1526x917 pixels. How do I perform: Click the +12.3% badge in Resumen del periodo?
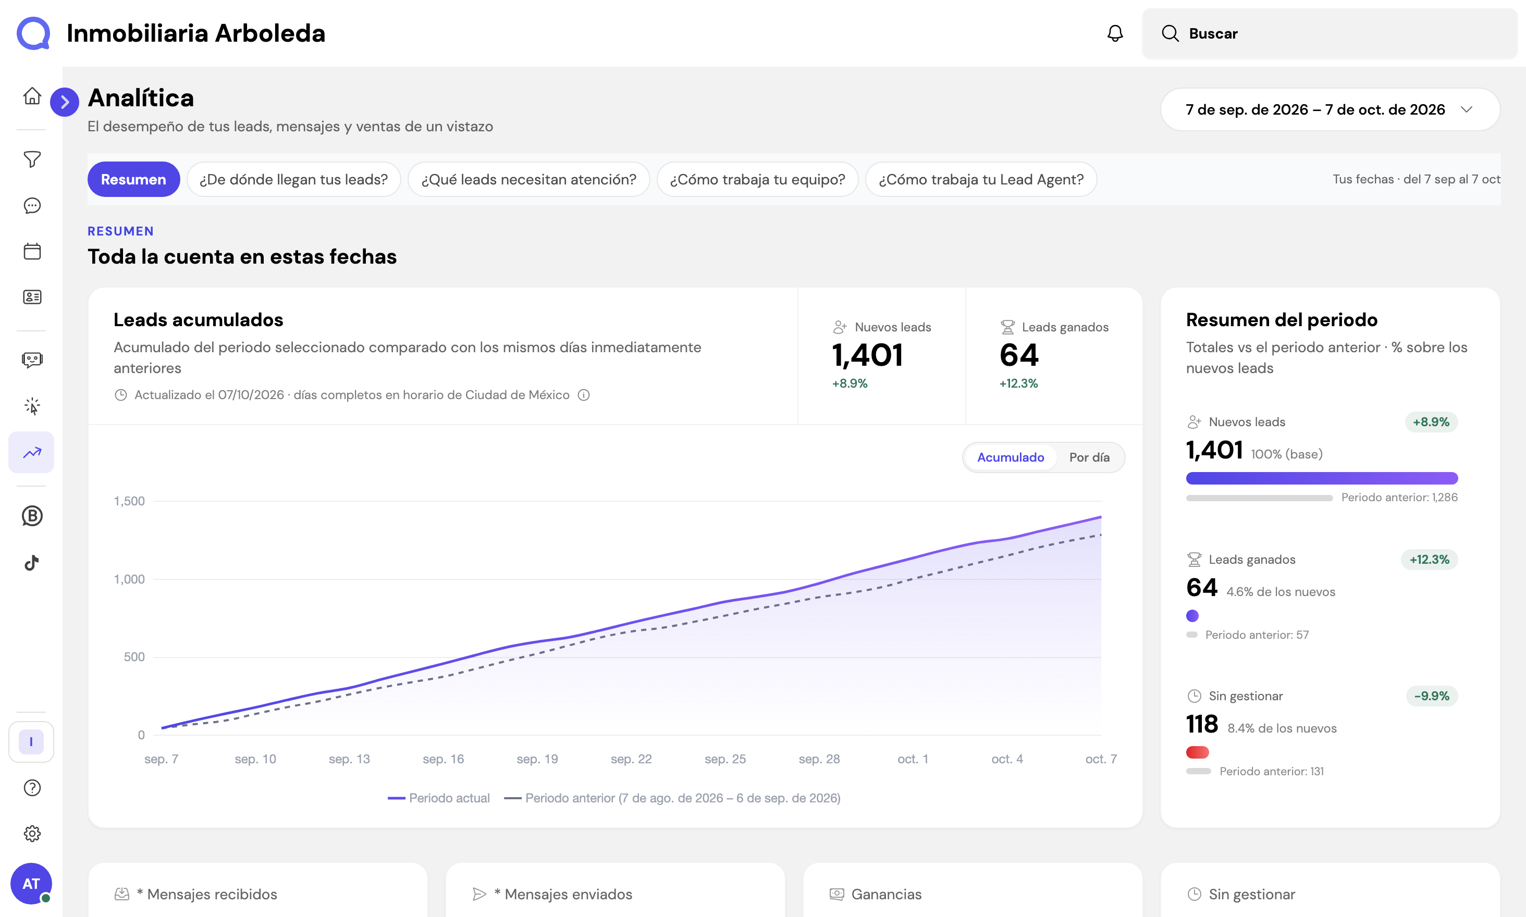(x=1429, y=560)
